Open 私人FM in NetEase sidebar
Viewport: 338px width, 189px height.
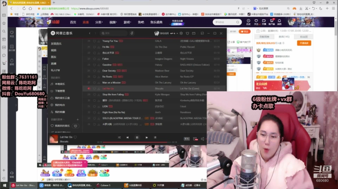point(55,70)
